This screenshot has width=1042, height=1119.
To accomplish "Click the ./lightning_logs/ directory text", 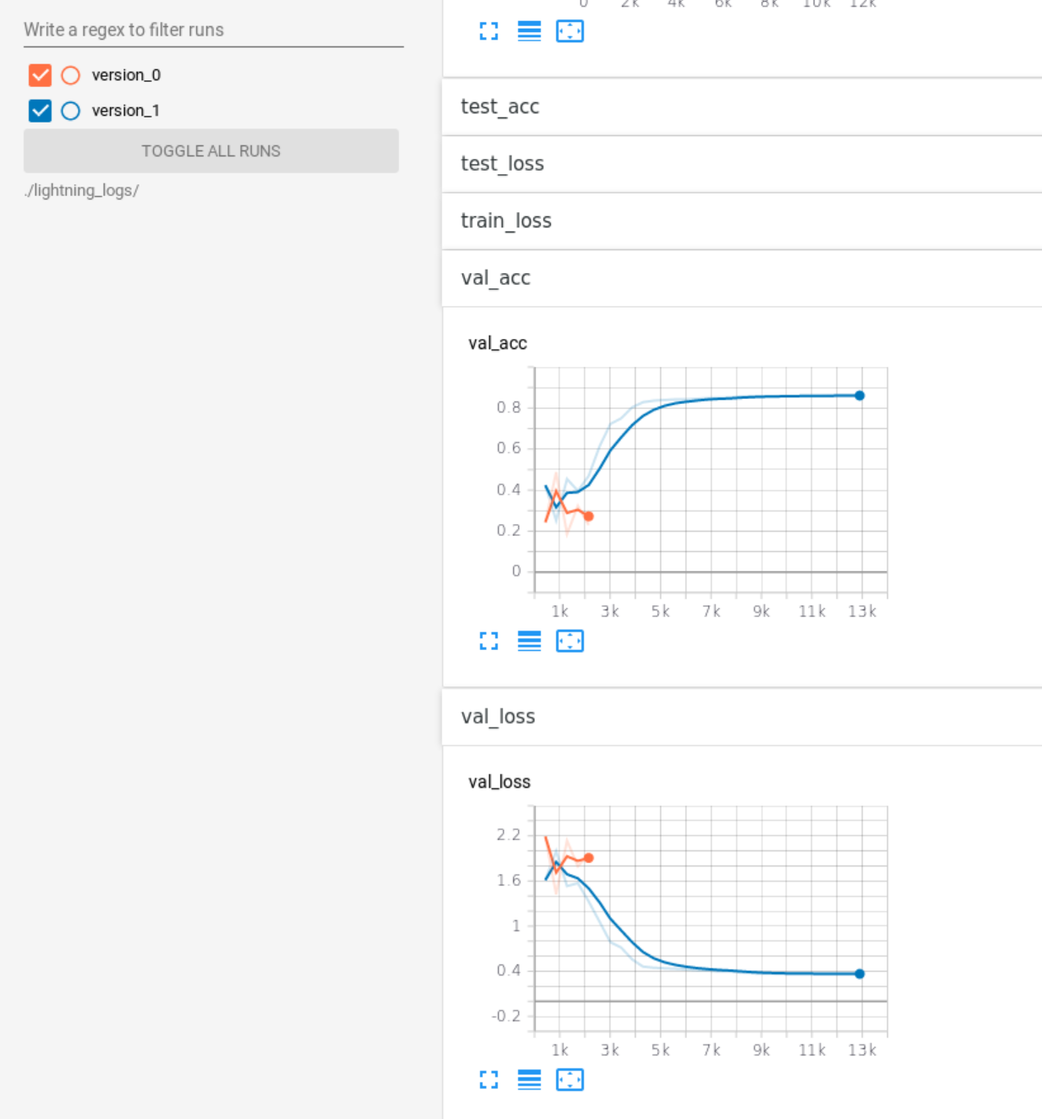I will (x=81, y=190).
